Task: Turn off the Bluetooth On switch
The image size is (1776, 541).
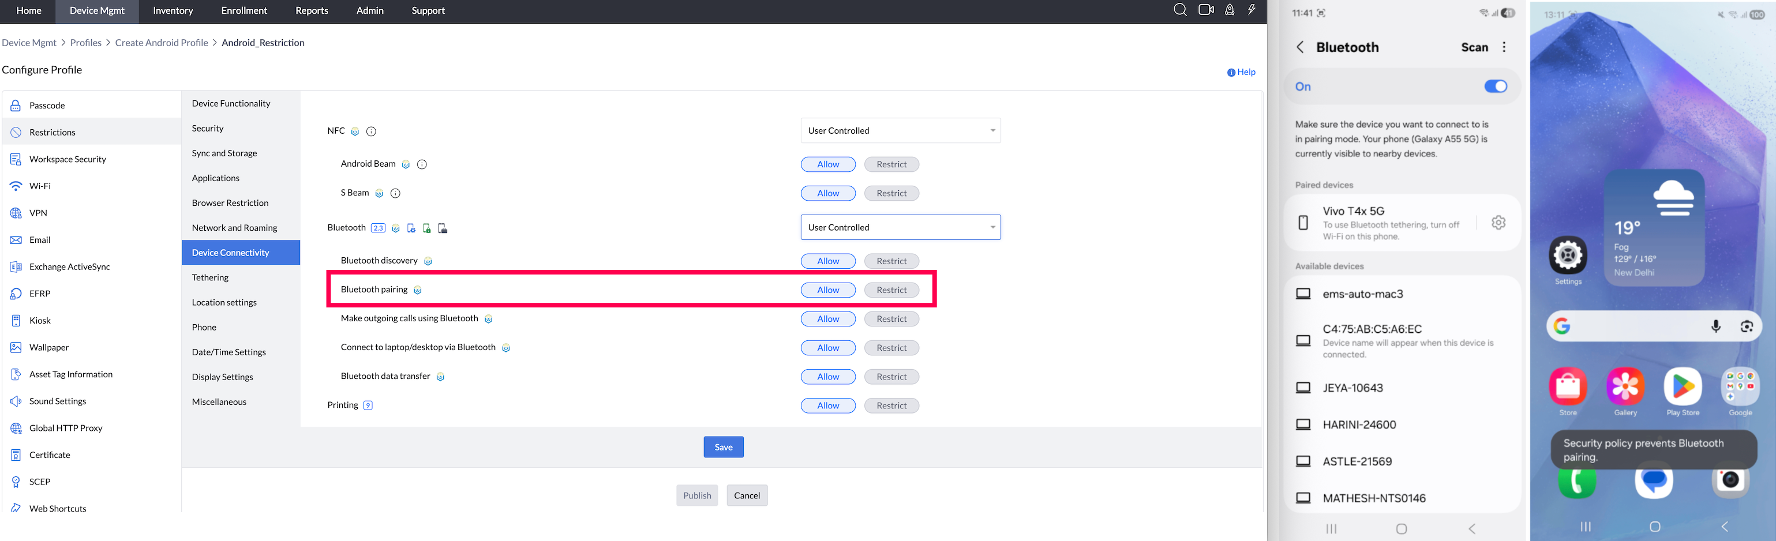Action: point(1494,86)
